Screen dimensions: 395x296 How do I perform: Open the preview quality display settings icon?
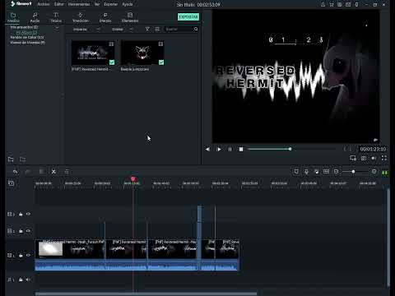click(353, 158)
